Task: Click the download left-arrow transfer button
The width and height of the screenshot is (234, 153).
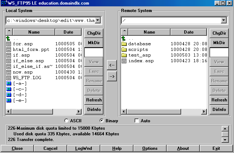Action: 112,65
